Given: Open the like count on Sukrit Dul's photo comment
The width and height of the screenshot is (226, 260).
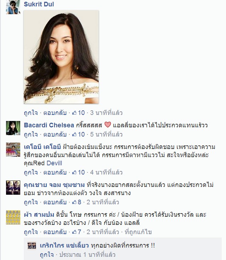Looking at the screenshot, I should [78, 113].
